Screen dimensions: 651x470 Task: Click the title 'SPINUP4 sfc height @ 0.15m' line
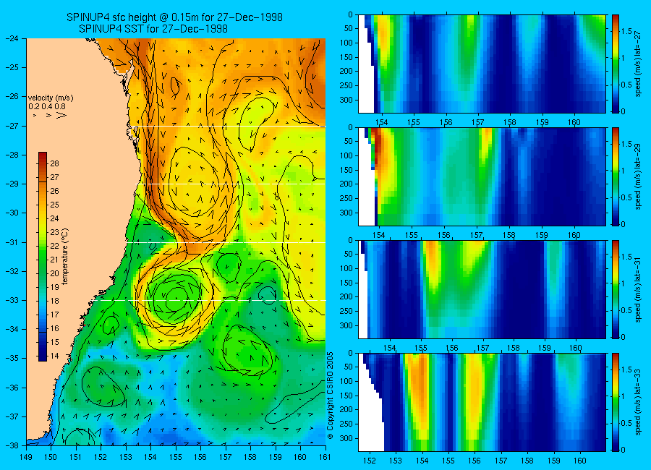pos(174,17)
